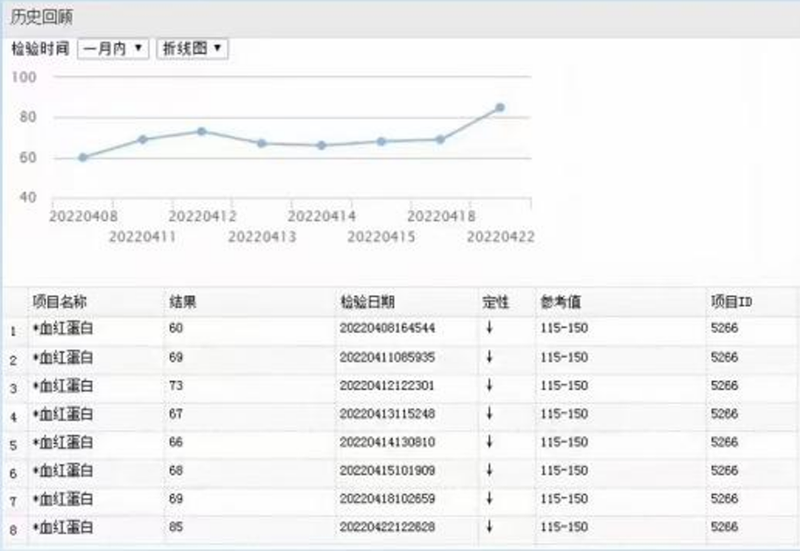Click date 20220411085935 in the table
This screenshot has width=800, height=551.
click(x=387, y=357)
